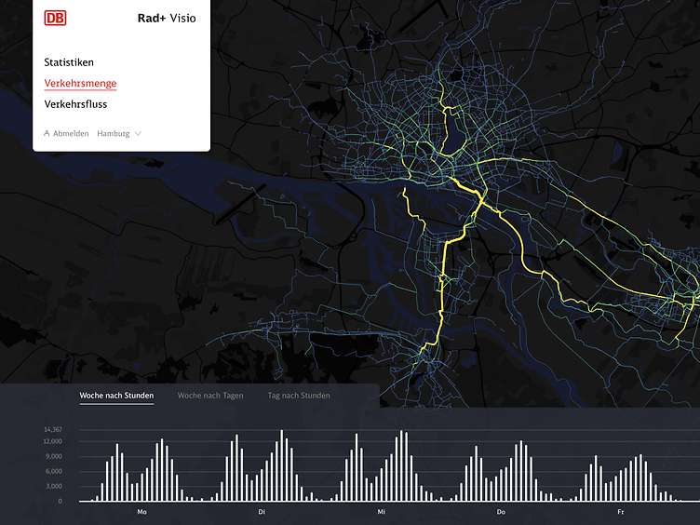Select the Verkehrsmenge menu item
Image resolution: width=700 pixels, height=525 pixels.
tap(80, 84)
